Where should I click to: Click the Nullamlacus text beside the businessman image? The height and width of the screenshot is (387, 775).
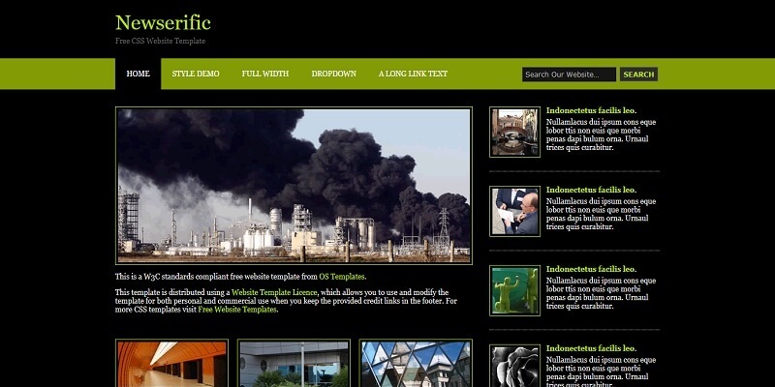click(x=601, y=214)
